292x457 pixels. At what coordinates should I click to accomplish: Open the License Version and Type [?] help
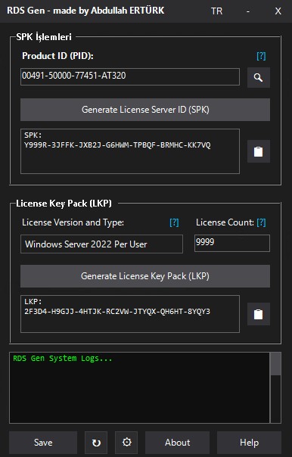pos(174,222)
